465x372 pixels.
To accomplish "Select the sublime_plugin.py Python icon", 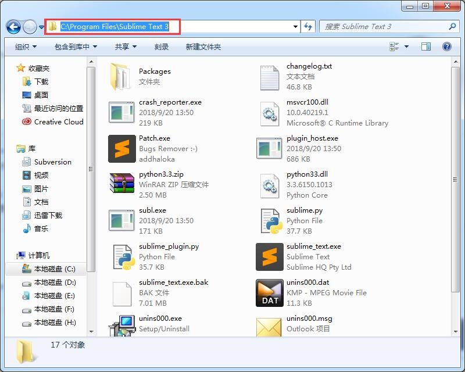I will 123,257.
